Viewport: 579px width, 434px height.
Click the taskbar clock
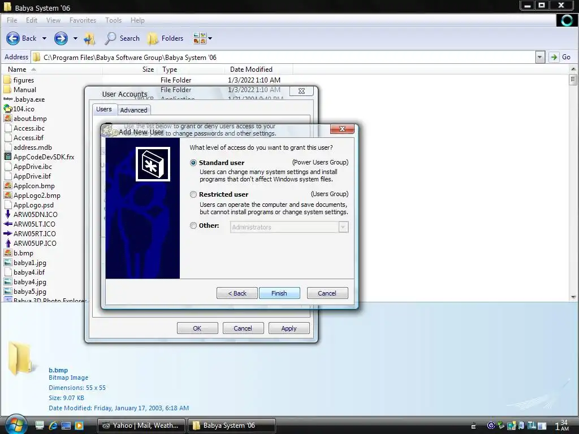[x=561, y=426]
